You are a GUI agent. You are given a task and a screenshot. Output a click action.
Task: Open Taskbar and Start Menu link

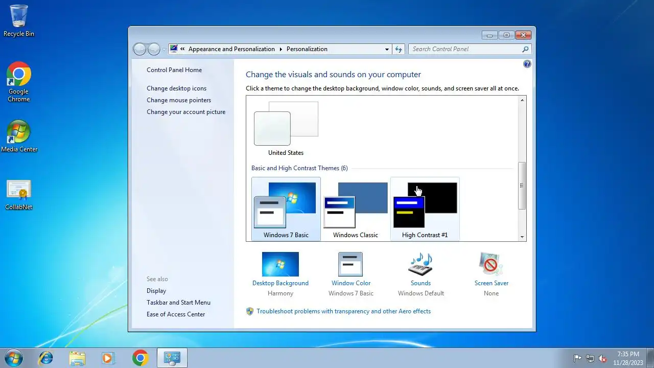click(x=178, y=303)
